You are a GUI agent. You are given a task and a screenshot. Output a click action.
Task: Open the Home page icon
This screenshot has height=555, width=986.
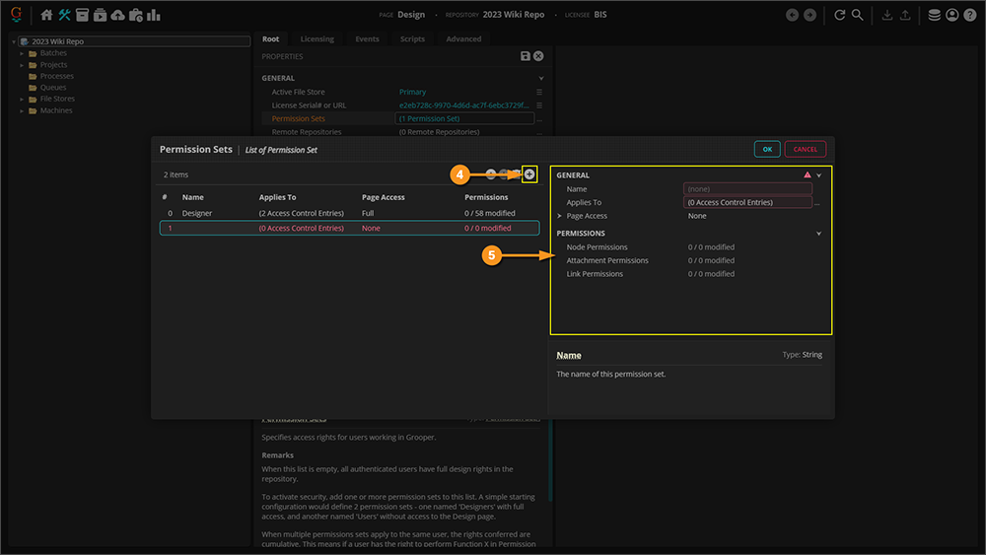pyautogui.click(x=46, y=15)
